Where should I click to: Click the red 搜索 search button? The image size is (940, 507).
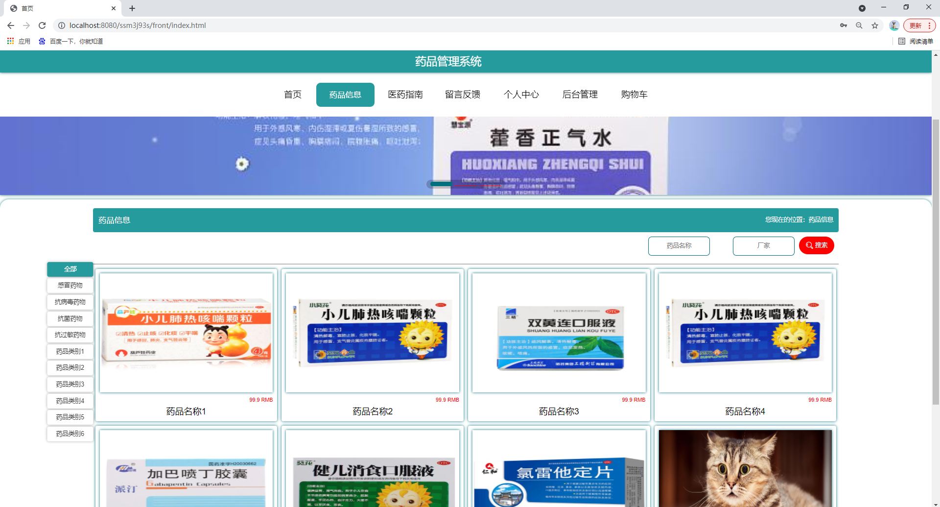pos(817,245)
